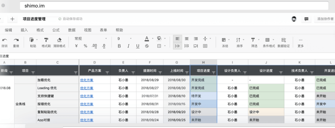Image resolution: width=335 pixels, height=128 pixels.
Task: Click the 负责人 column filter button
Action: [x=133, y=73]
